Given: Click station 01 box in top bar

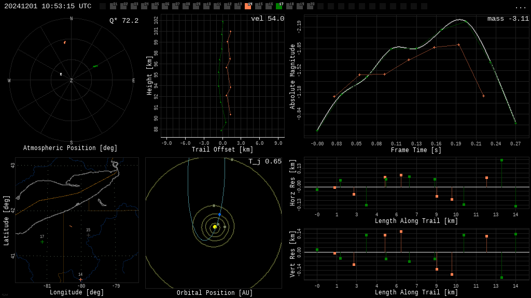Looking at the screenshot, I should tap(113, 6).
